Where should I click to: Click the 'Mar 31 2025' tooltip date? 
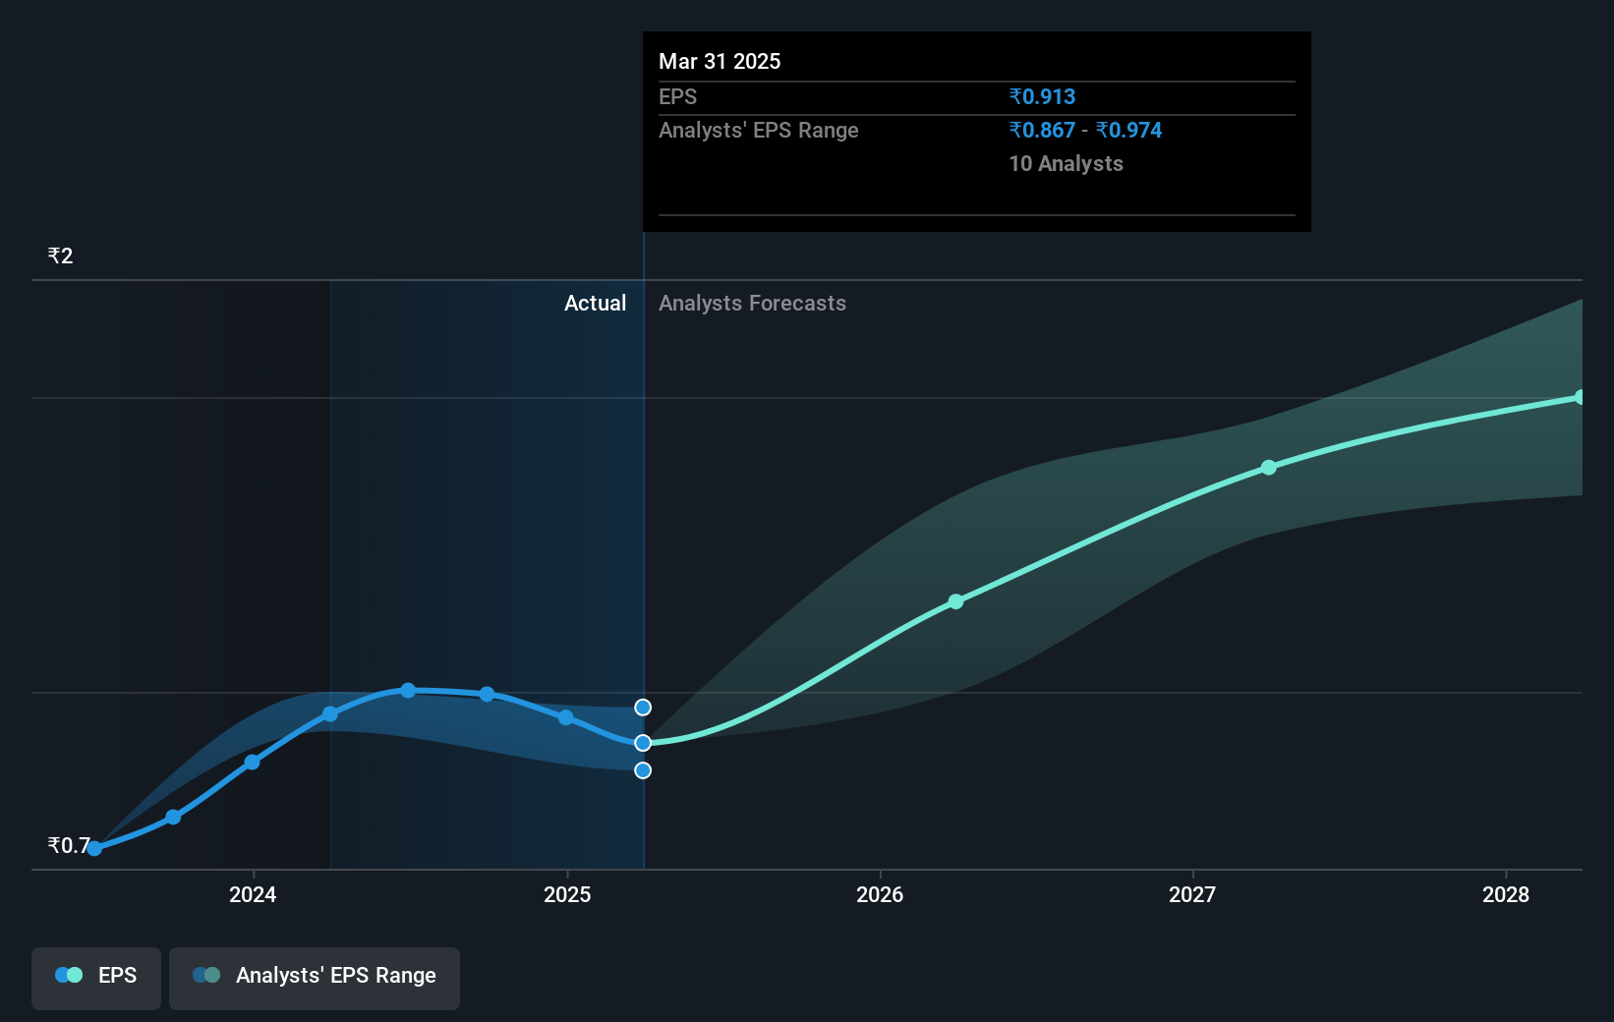pos(720,61)
